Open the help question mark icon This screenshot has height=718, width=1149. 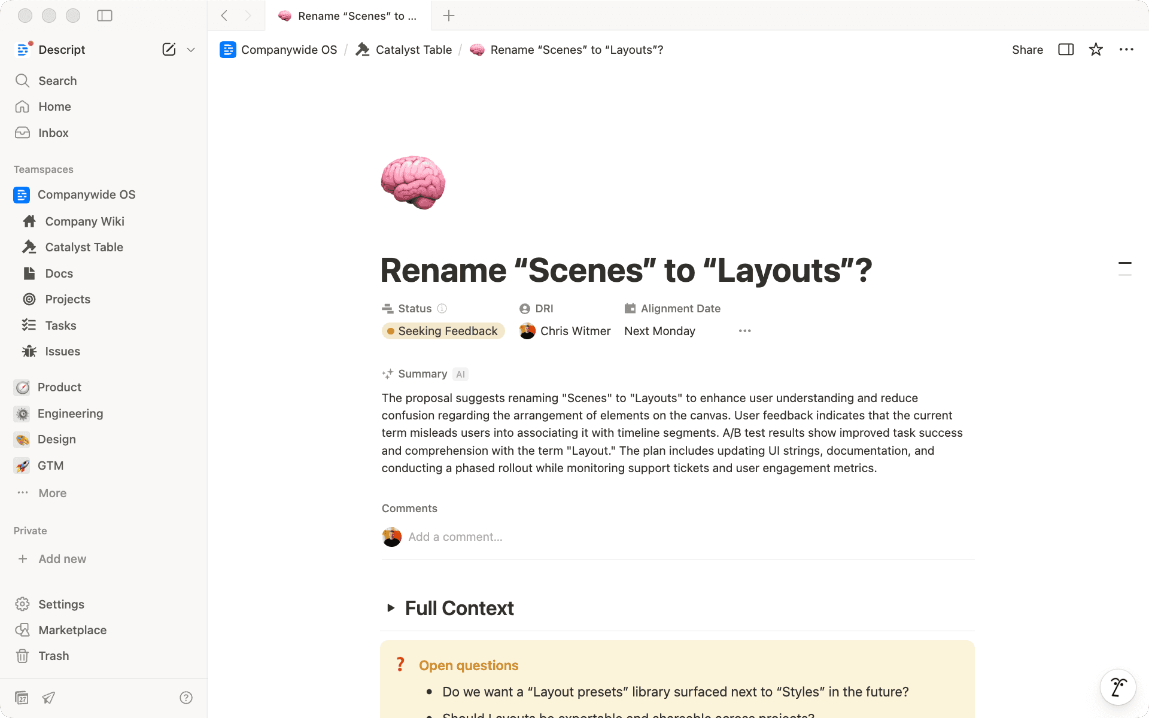pos(186,698)
